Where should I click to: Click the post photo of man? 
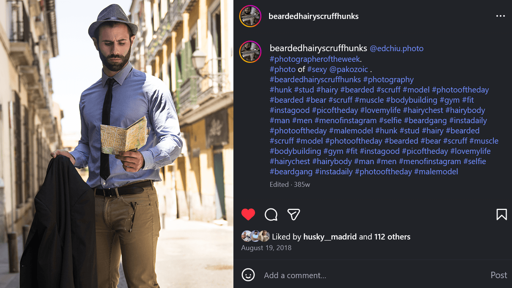pyautogui.click(x=117, y=144)
